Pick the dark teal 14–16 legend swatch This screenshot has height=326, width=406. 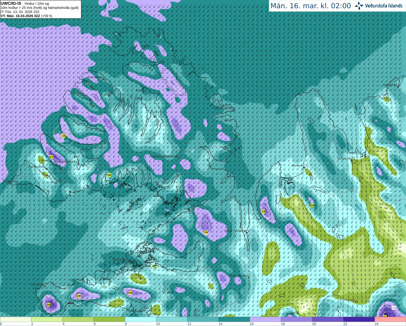pos(234,319)
